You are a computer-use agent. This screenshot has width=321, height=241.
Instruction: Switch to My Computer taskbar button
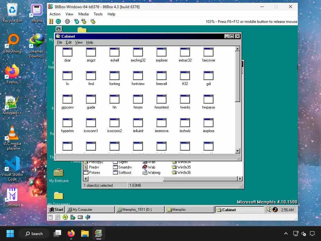(90, 210)
